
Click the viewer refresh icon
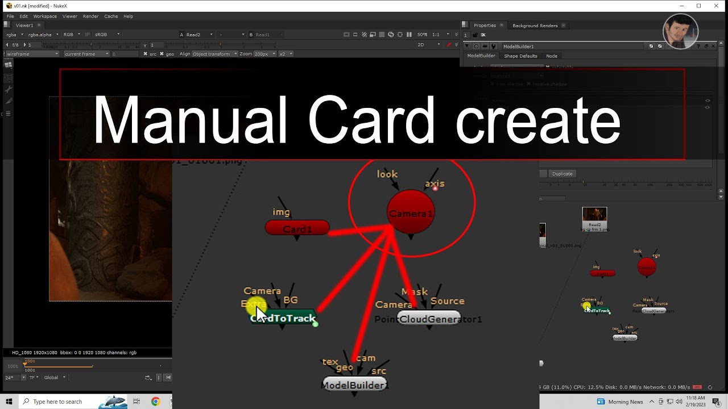coord(391,35)
